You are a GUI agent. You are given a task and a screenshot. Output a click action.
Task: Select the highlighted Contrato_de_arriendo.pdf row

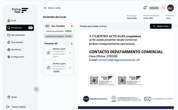(x=59, y=36)
